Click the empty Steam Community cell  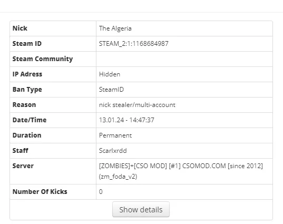184,59
